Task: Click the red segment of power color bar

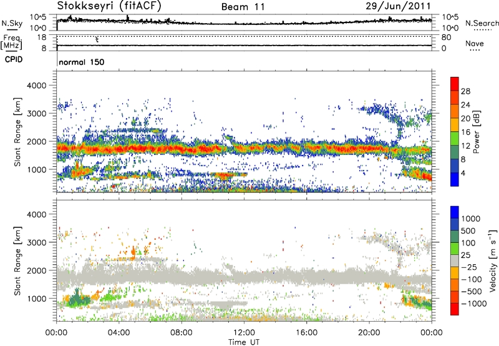Action: click(x=455, y=84)
